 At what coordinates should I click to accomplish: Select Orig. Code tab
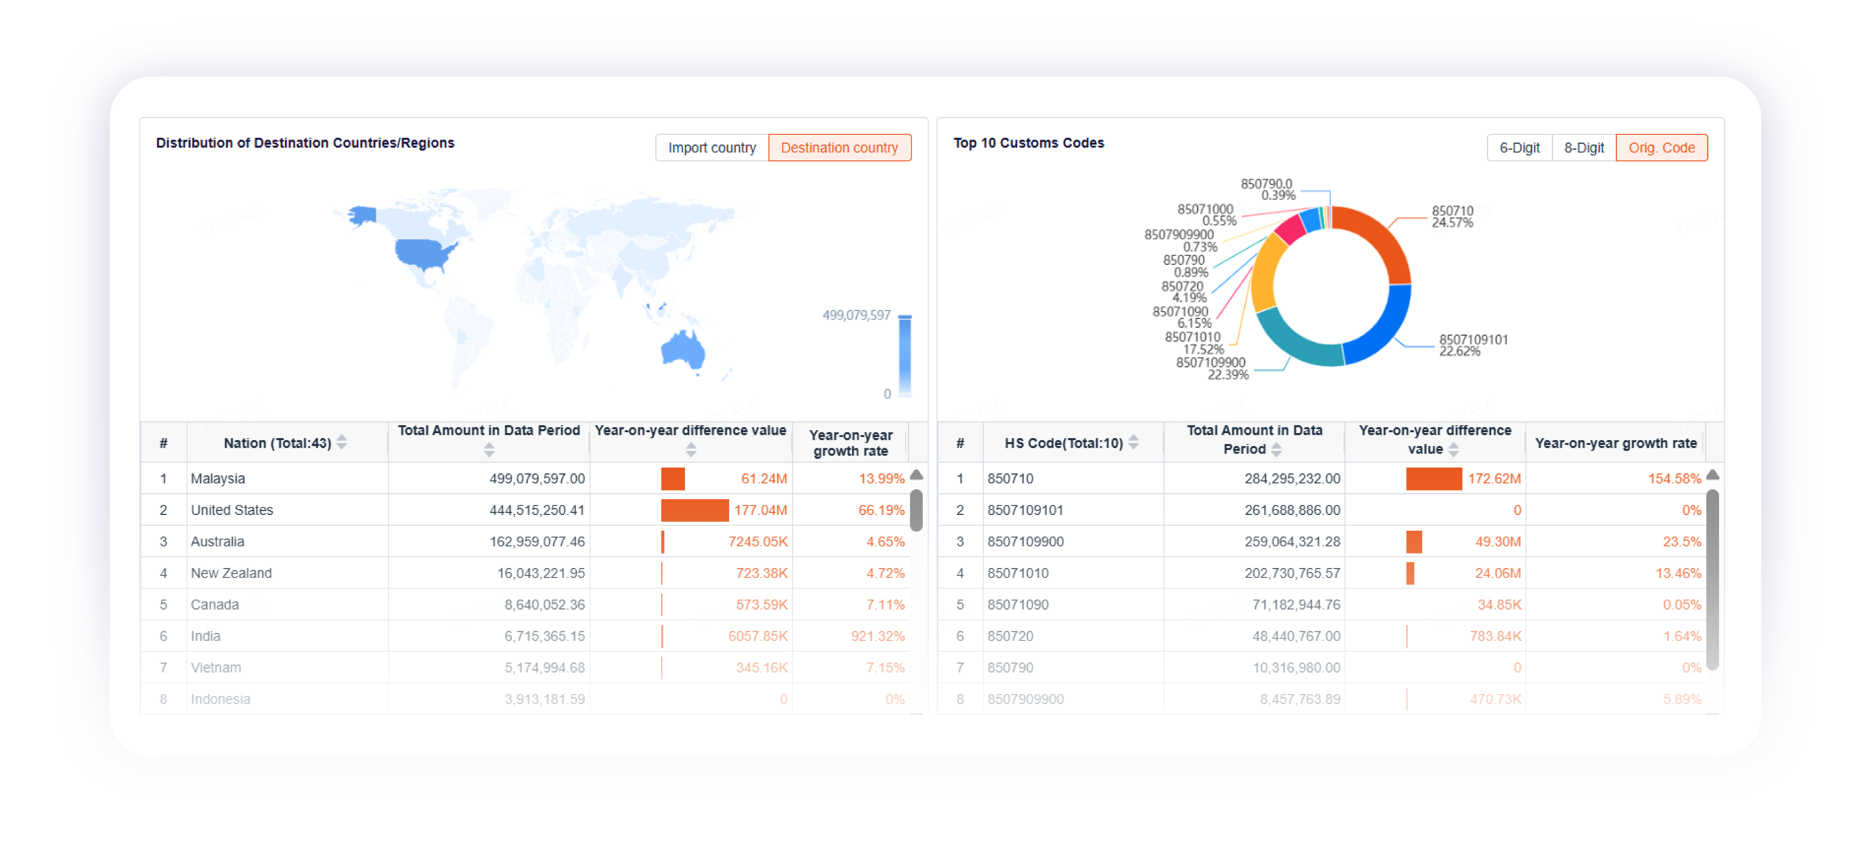point(1661,147)
